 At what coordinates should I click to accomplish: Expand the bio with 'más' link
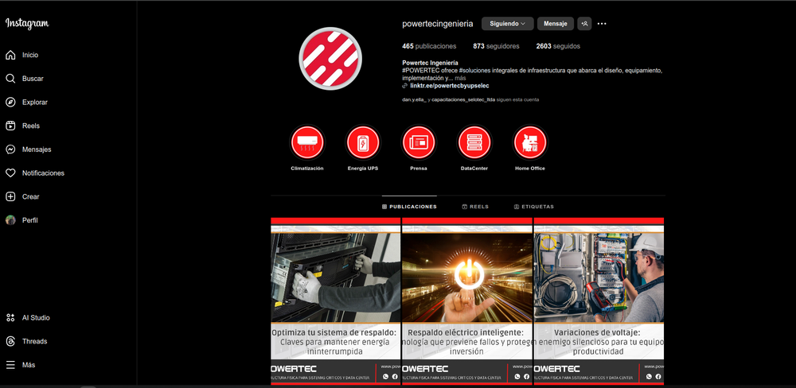coord(460,78)
